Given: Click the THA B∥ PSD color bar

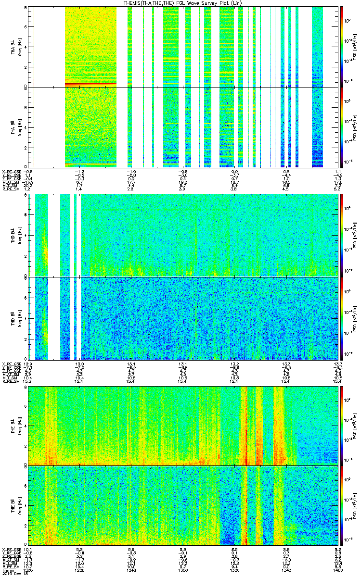Looking at the screenshot, I should 342,127.
